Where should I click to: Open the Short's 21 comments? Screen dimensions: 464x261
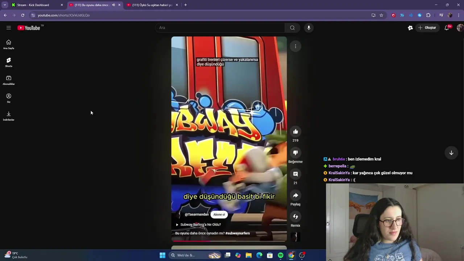click(x=295, y=174)
